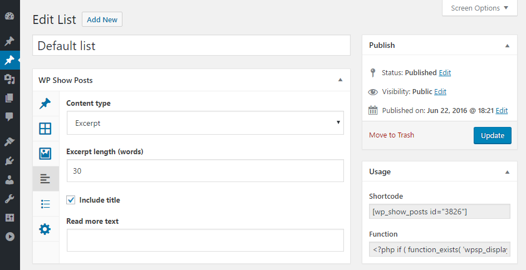This screenshot has height=270, width=526.
Task: Switch to the gear settings tab
Action: 45,229
